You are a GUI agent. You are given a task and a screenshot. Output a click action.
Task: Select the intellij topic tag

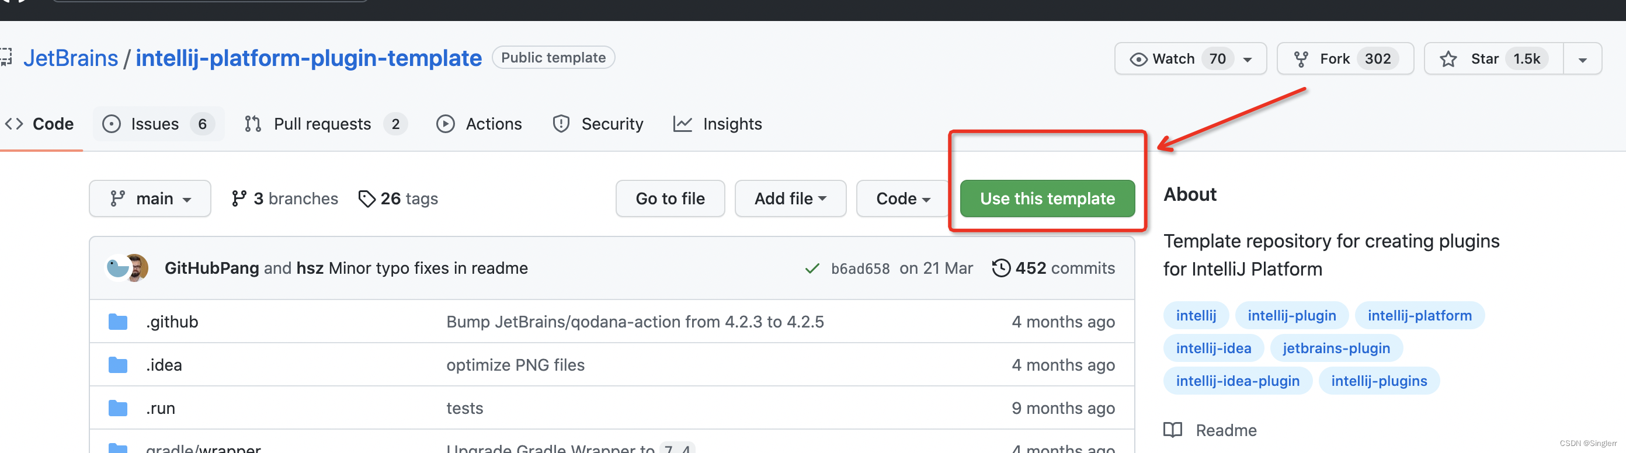(x=1196, y=315)
